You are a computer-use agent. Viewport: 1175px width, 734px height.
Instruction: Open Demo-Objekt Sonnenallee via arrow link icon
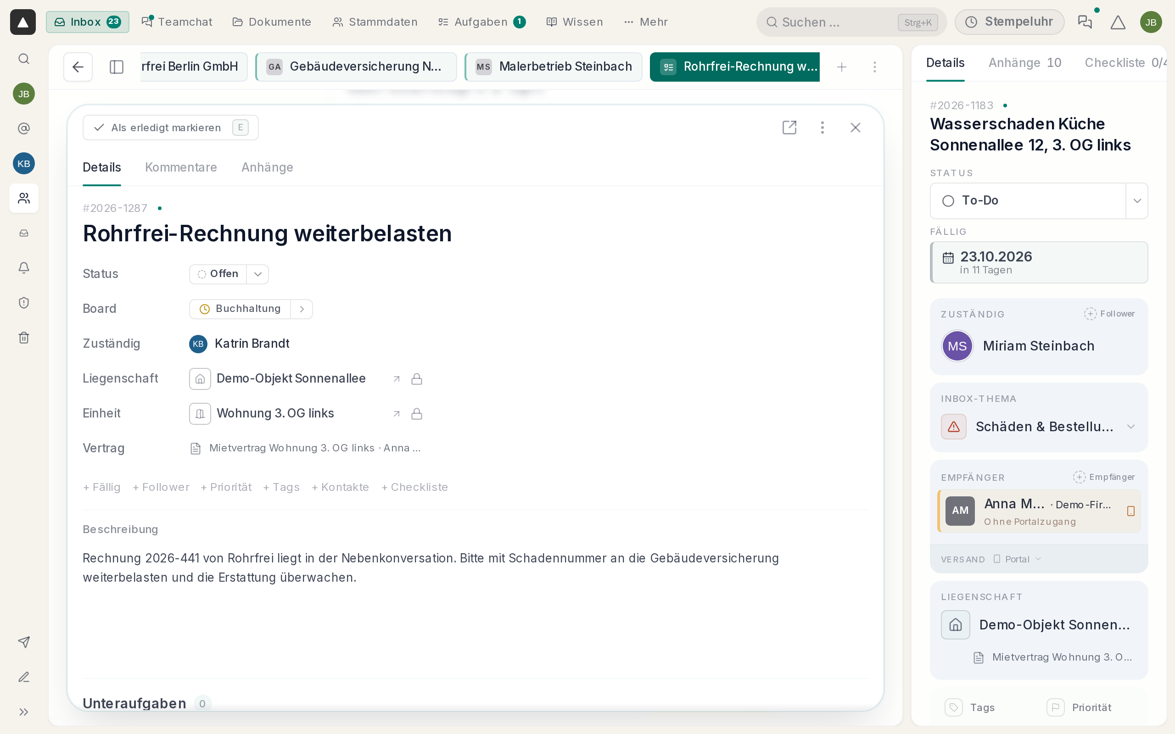(x=396, y=378)
